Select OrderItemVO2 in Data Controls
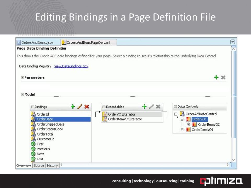Screen dimensions: 251x188 tap(209, 125)
